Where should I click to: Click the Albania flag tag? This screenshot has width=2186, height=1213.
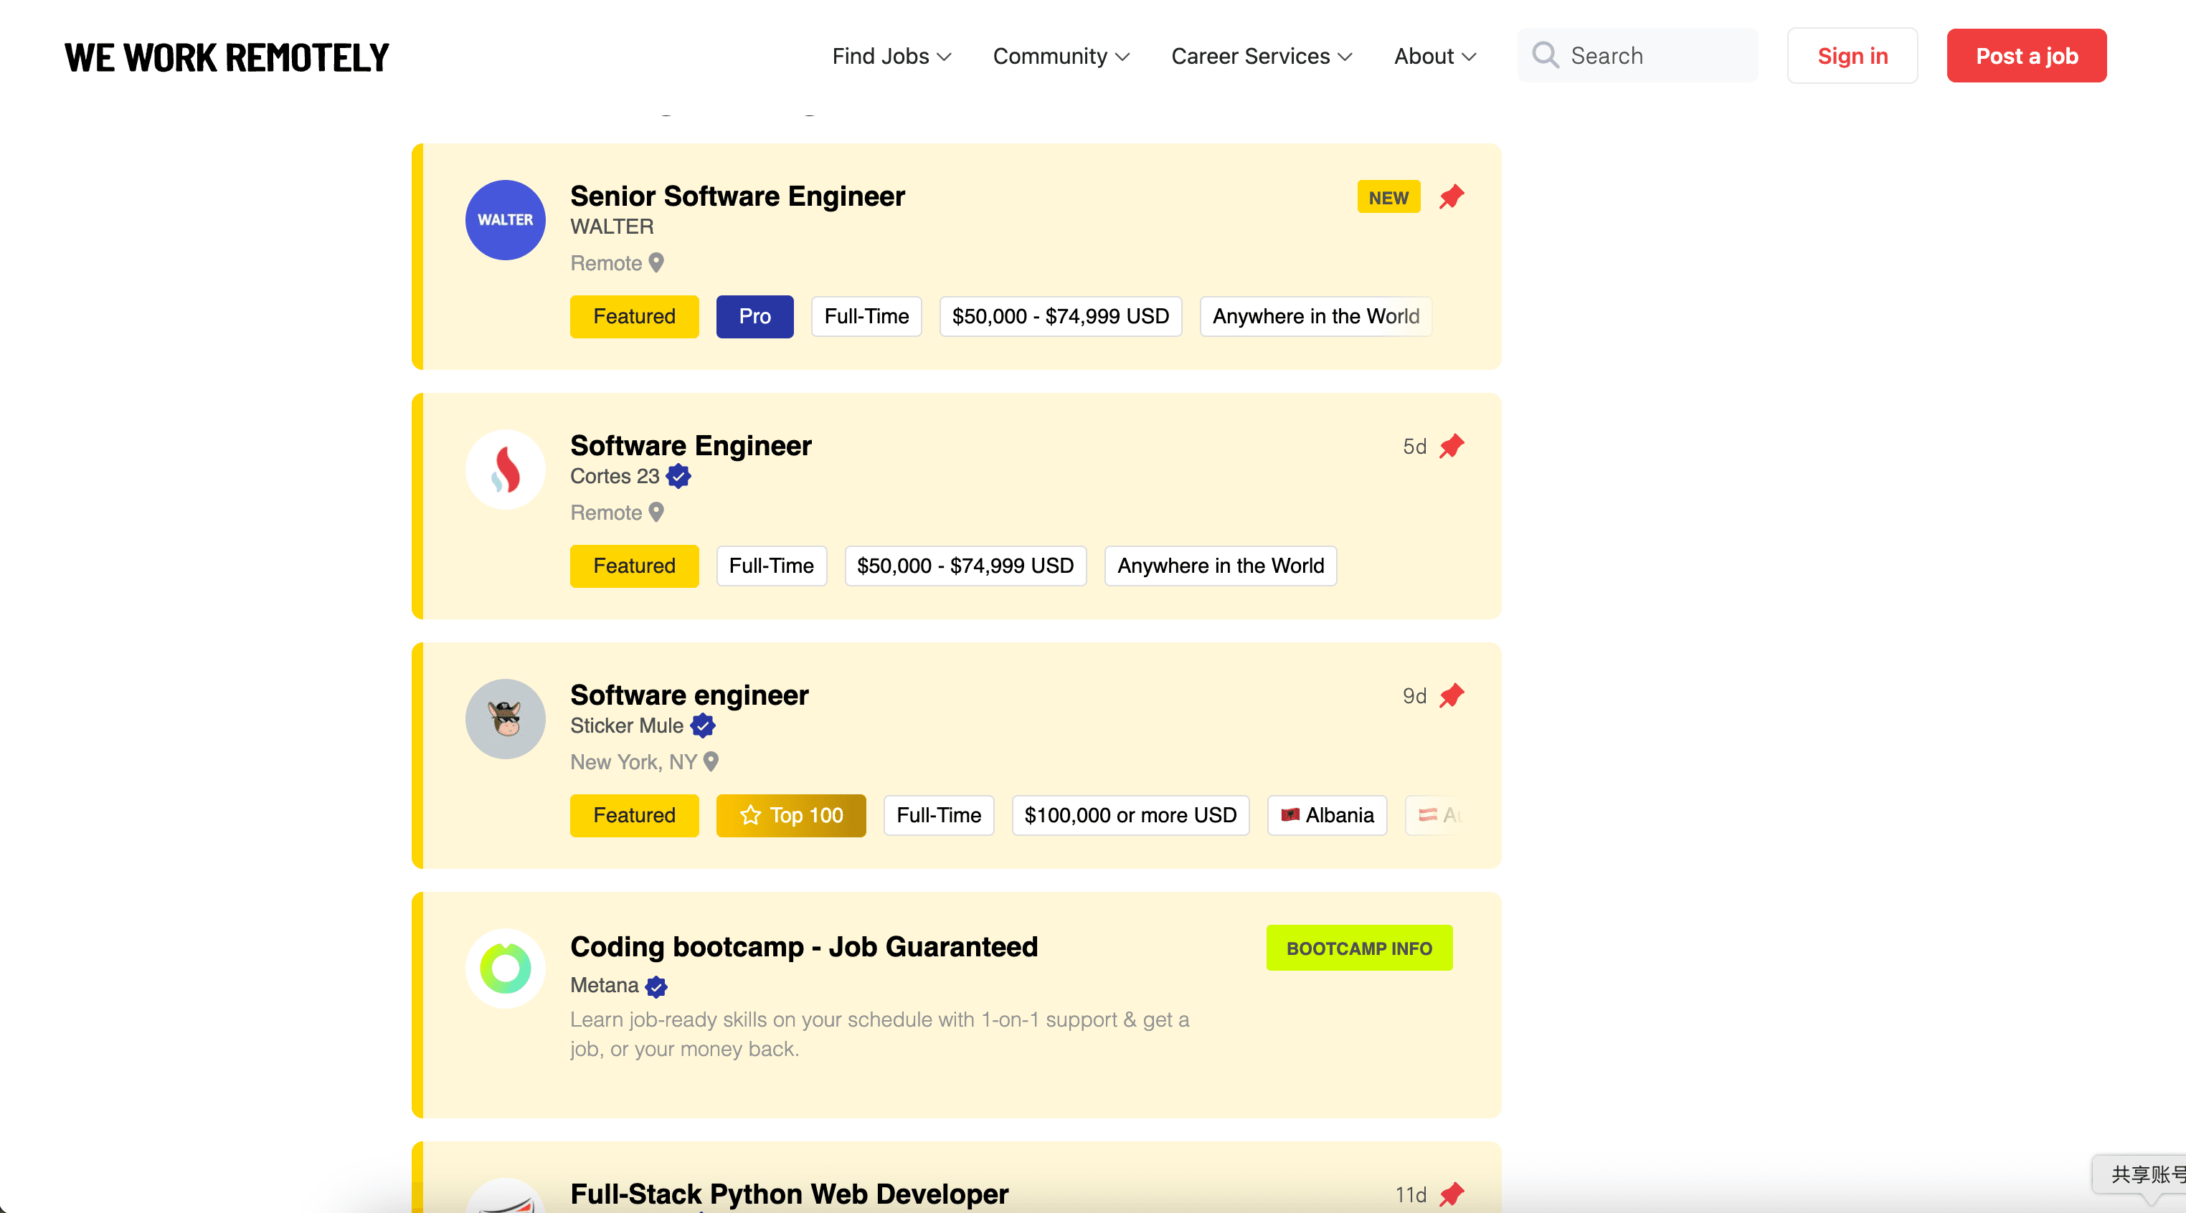click(1326, 815)
